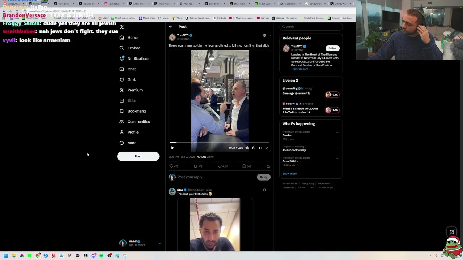Viewport: 463px width, 260px height.
Task: Click Grok explain icon on TraxNYC post
Action: (264, 35)
